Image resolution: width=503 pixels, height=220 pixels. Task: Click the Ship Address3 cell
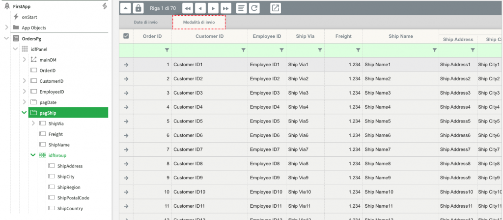pyautogui.click(x=458, y=93)
